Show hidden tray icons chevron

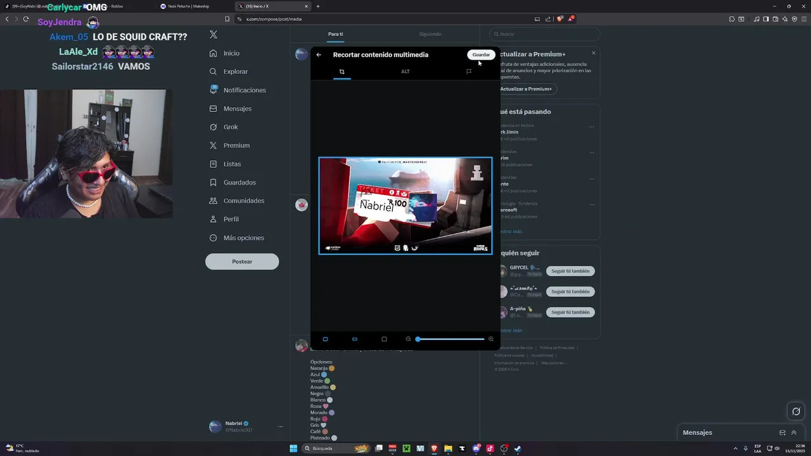tap(735, 448)
